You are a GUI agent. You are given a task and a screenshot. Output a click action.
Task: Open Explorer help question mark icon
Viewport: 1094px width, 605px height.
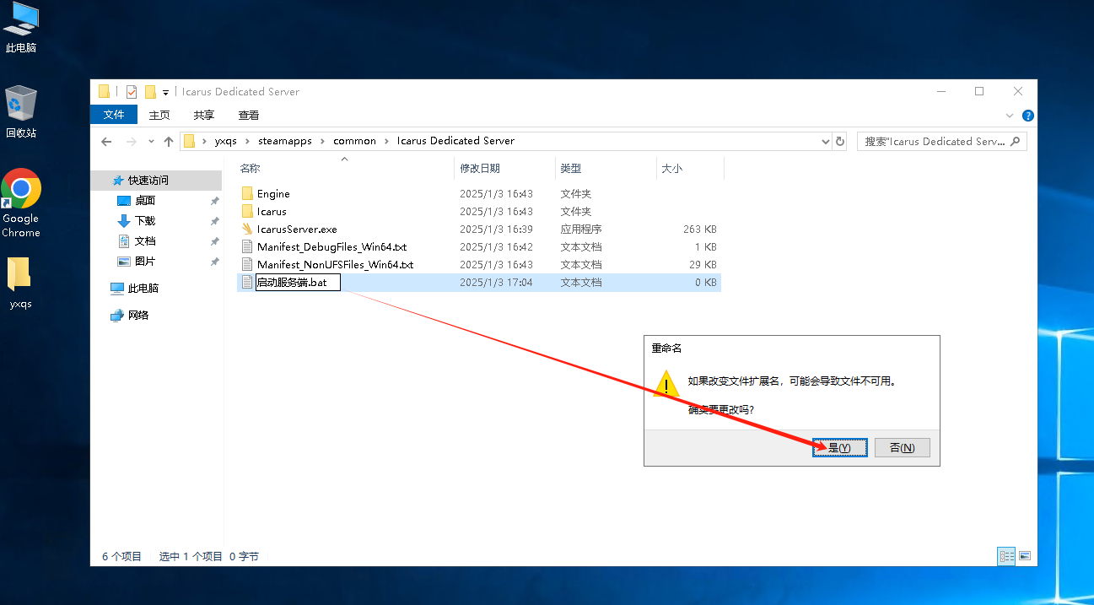click(1027, 116)
